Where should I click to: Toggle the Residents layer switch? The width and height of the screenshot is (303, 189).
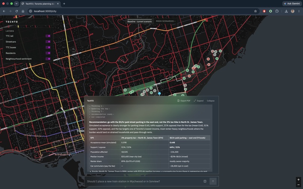click(x=48, y=53)
